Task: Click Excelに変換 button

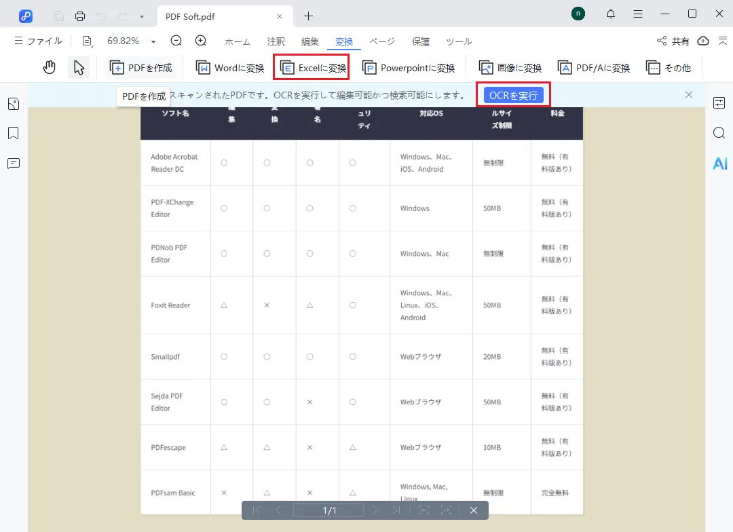Action: point(312,68)
